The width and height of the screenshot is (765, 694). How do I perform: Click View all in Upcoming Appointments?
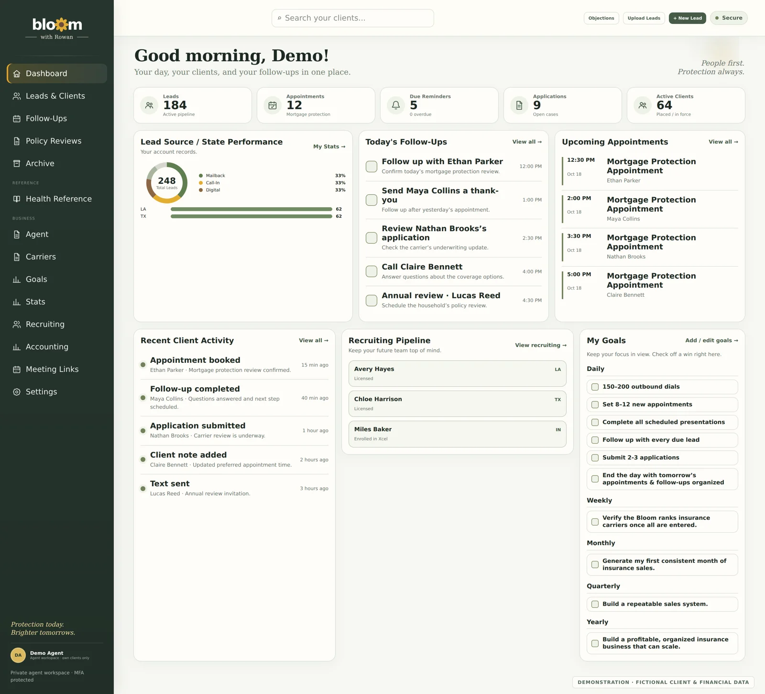click(x=723, y=142)
